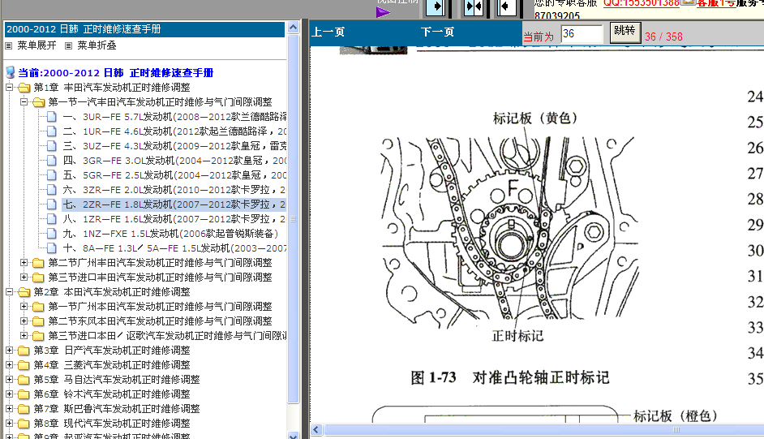This screenshot has width=764, height=439.
Task: Collapse chapter 1 丰田汽车 tree node
Action: tap(9, 87)
